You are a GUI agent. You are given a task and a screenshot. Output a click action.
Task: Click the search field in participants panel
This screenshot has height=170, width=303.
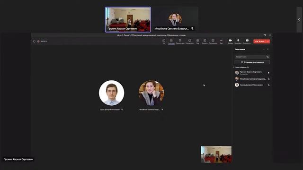pos(252,57)
